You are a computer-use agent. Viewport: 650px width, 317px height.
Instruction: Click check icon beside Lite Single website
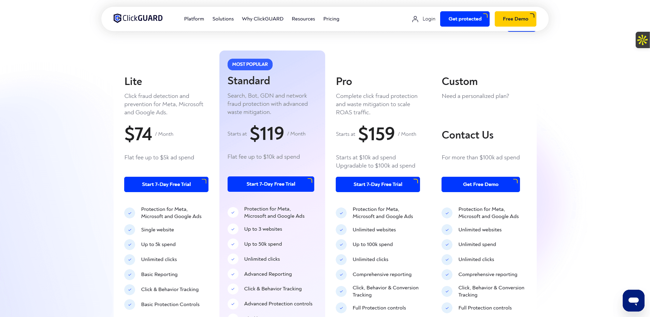(x=130, y=230)
